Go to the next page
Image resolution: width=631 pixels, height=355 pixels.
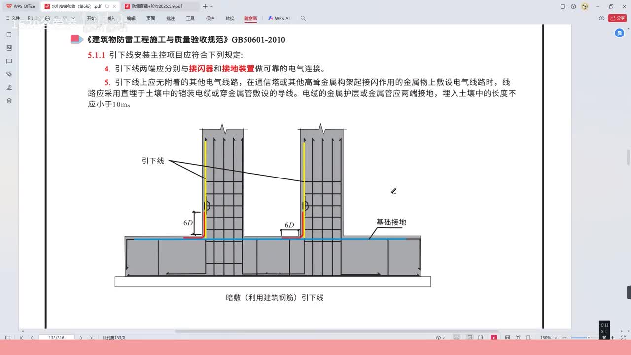click(81, 338)
